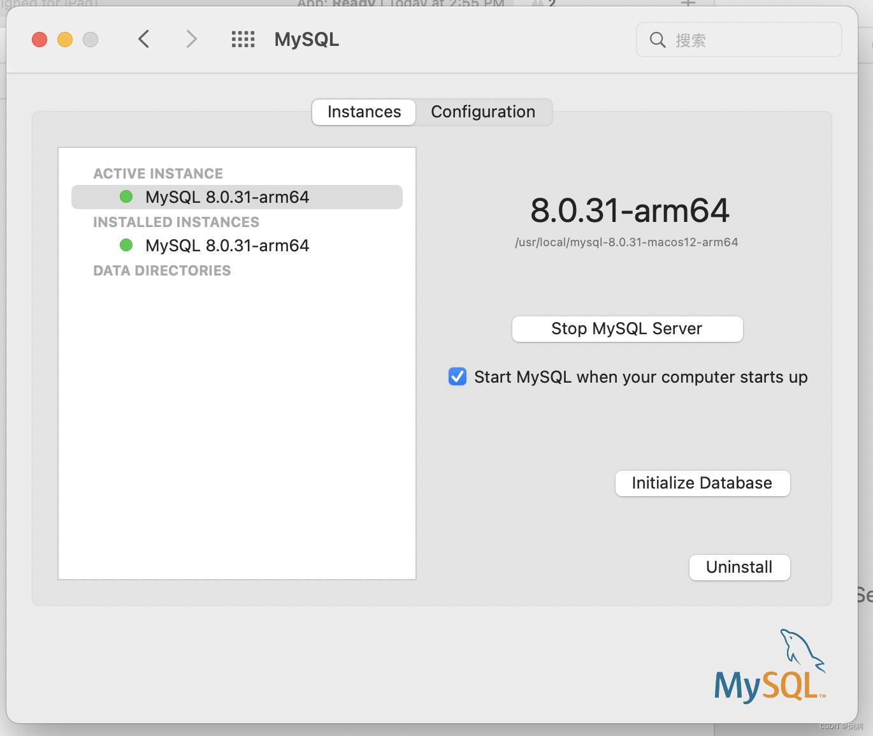Image resolution: width=873 pixels, height=736 pixels.
Task: Click the Uninstall button
Action: (739, 567)
